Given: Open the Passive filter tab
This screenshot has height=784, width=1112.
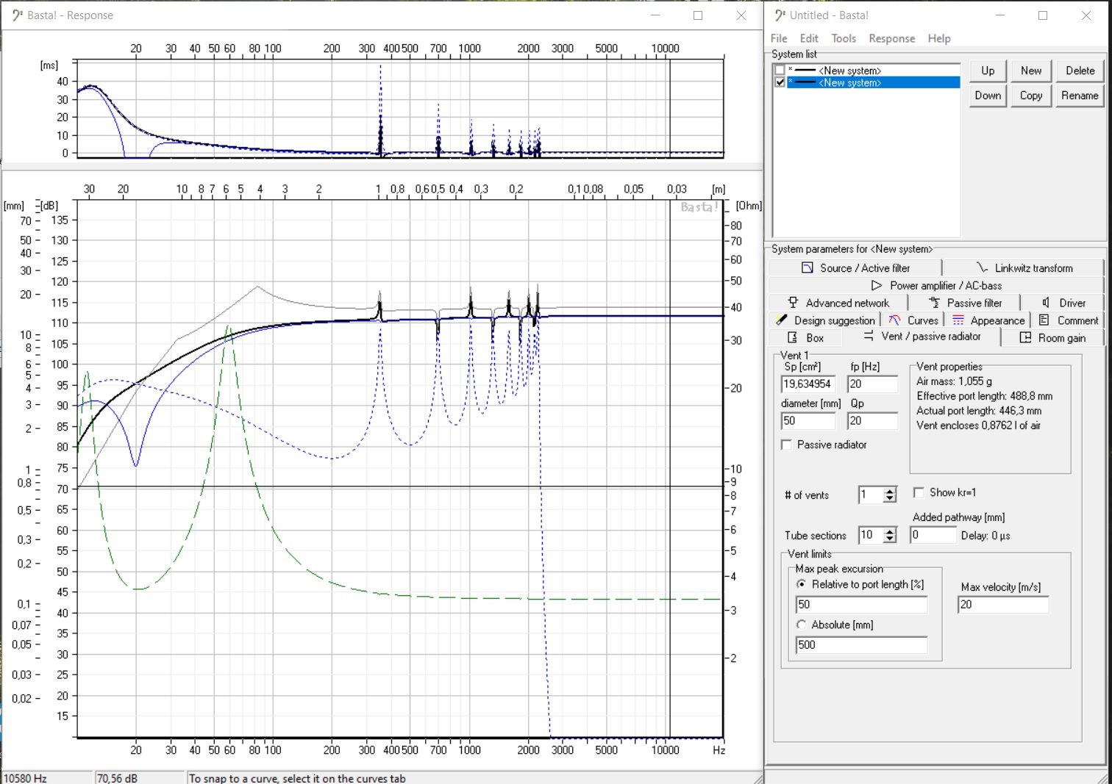Looking at the screenshot, I should tap(965, 303).
